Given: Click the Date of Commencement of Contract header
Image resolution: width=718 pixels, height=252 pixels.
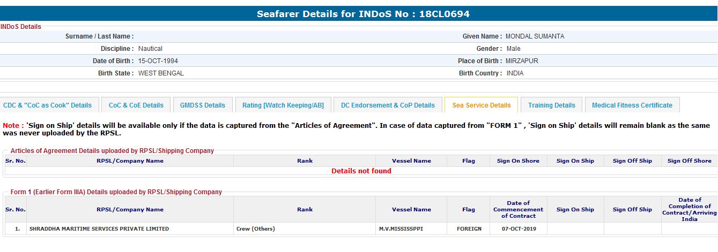Looking at the screenshot, I should [518, 209].
